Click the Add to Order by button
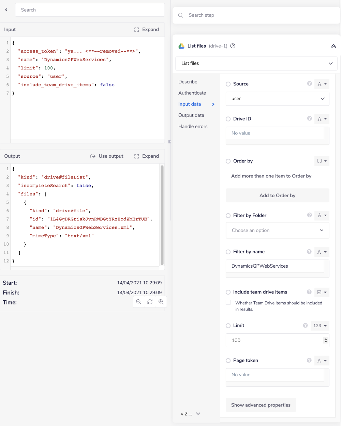Viewport: 341px width, 426px height. (277, 195)
